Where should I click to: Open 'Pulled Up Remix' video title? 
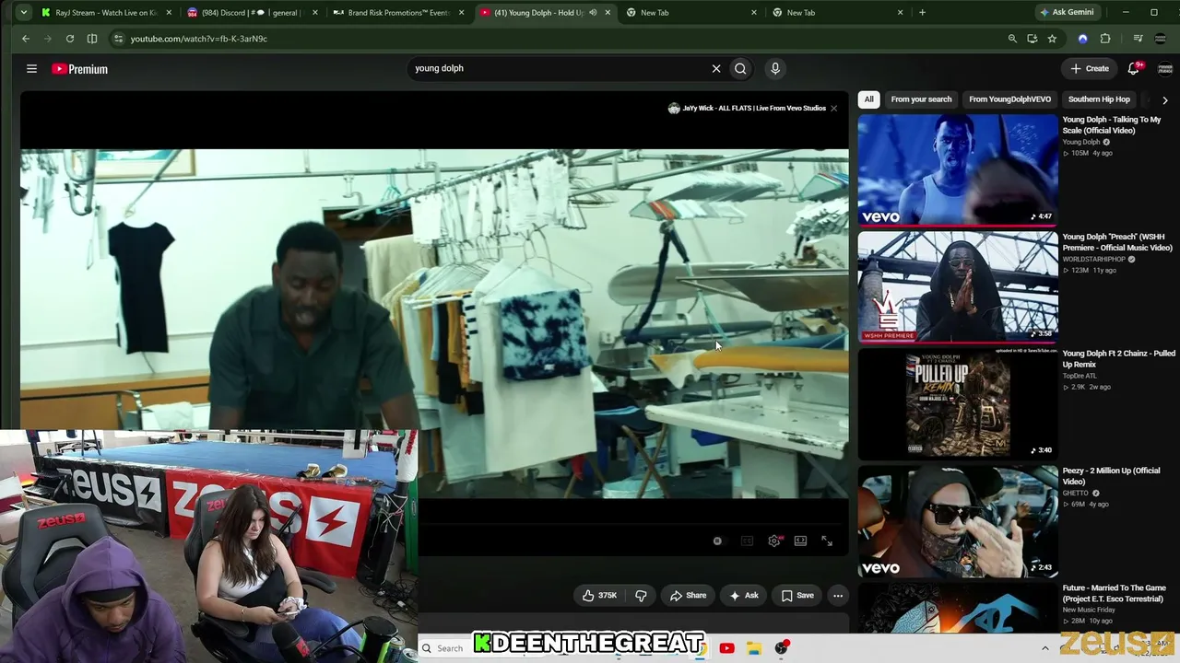tap(1118, 359)
